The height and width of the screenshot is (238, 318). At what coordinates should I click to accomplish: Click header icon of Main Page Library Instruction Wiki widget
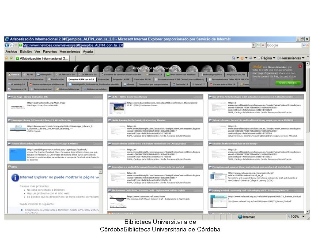(x=9, y=97)
